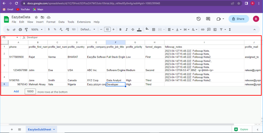Open zoom 100% dropdown
The height and width of the screenshot is (133, 263).
(37, 29)
